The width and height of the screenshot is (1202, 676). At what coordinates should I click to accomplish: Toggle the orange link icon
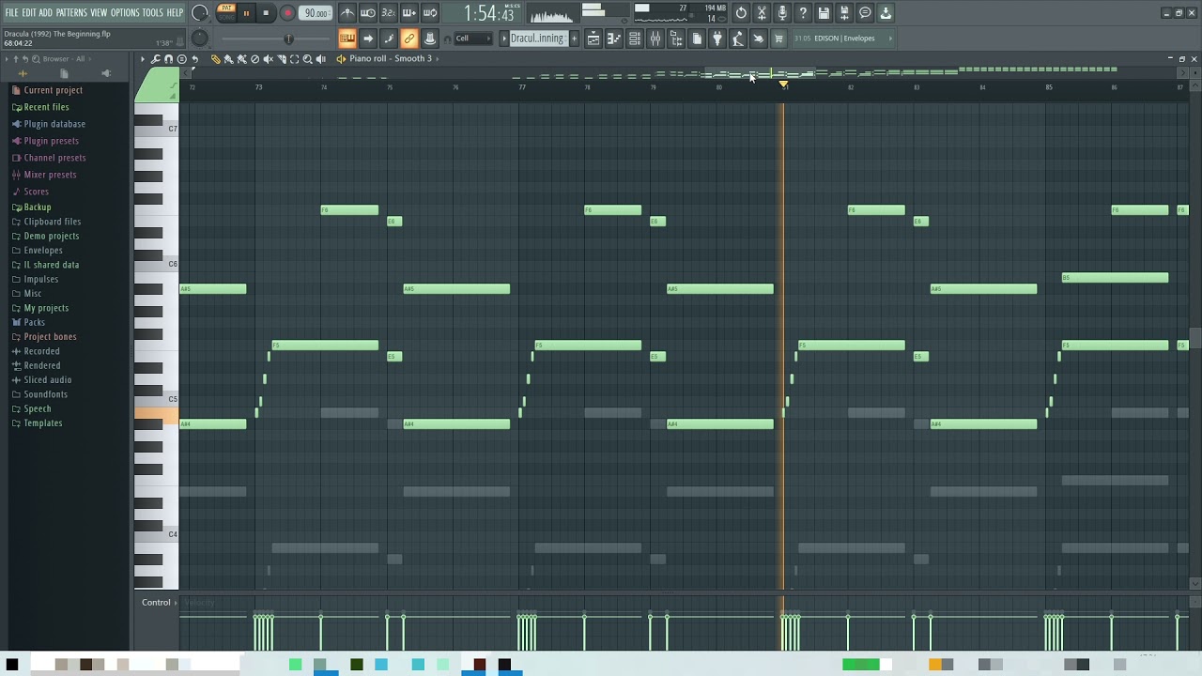point(409,38)
